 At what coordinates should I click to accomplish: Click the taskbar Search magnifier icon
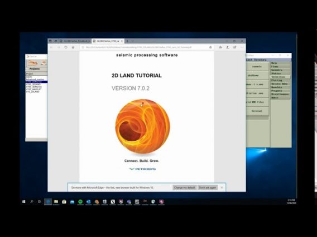point(32,201)
